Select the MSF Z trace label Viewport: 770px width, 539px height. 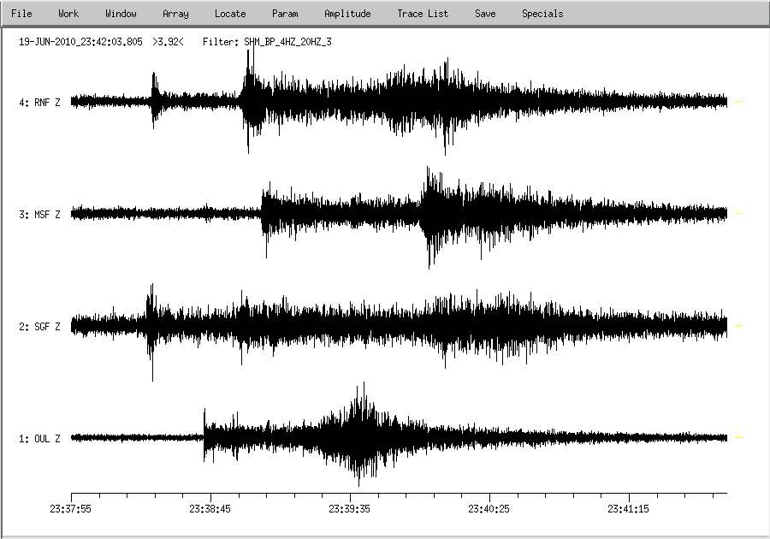[40, 215]
